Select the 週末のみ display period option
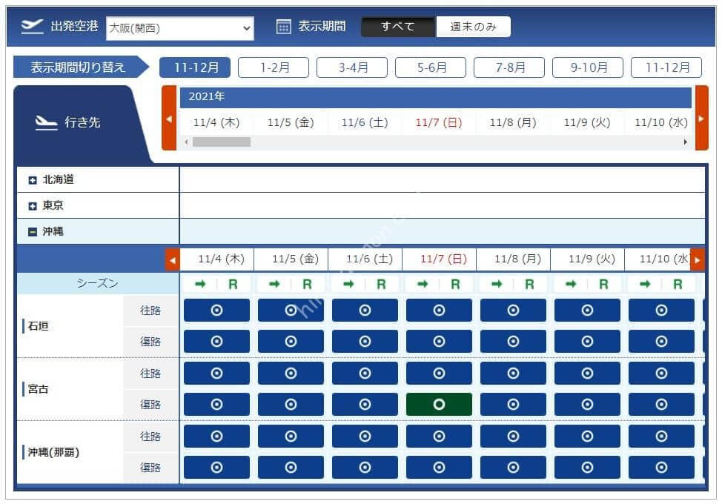This screenshot has height=504, width=722. tap(473, 27)
